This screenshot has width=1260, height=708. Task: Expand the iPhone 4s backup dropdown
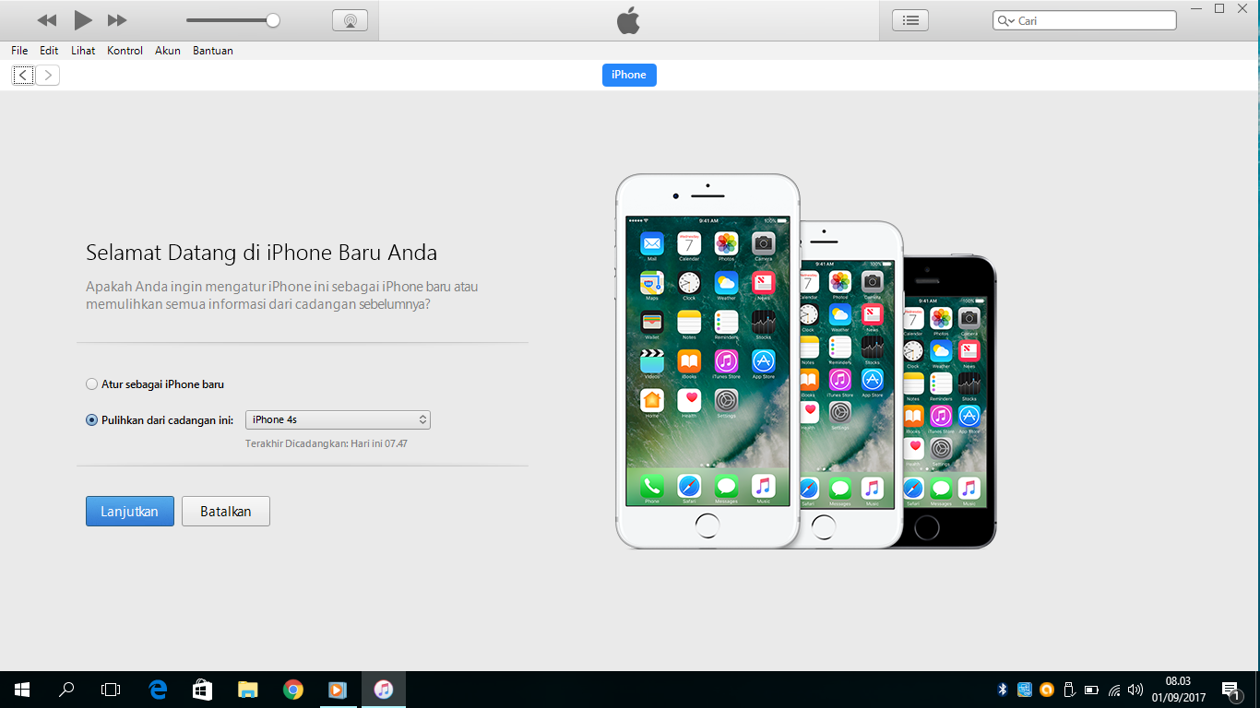pyautogui.click(x=338, y=419)
